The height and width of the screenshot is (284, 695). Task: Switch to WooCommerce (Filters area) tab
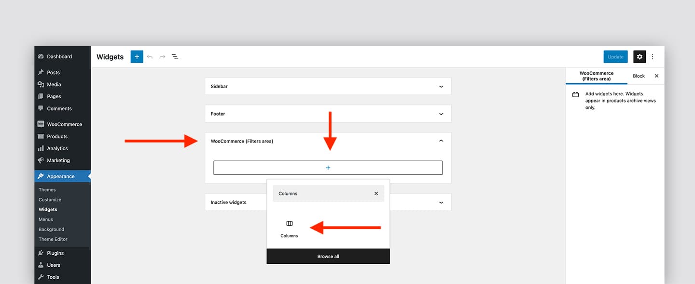pyautogui.click(x=597, y=76)
